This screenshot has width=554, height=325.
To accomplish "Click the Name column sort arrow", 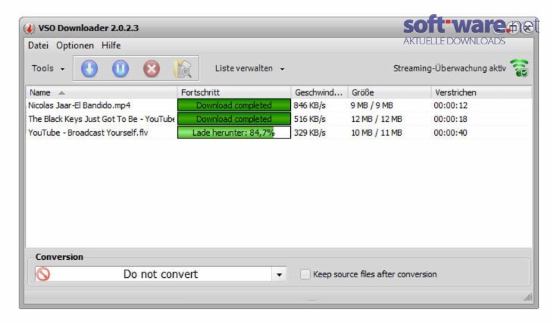I will (62, 93).
